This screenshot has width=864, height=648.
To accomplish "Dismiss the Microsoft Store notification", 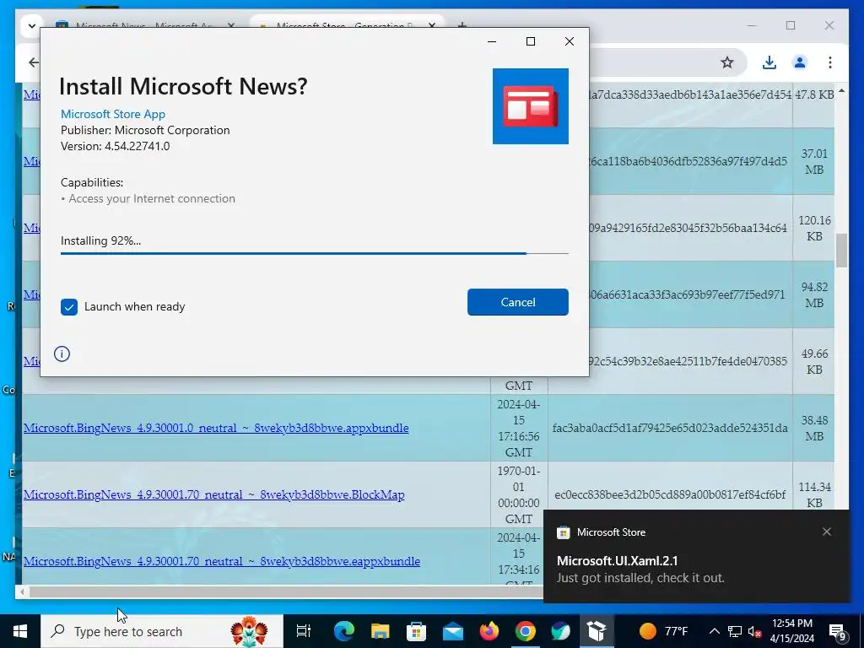I will point(826,532).
